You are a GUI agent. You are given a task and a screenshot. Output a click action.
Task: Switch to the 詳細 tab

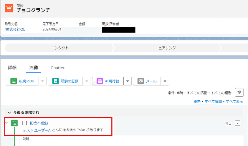[x=12, y=68]
